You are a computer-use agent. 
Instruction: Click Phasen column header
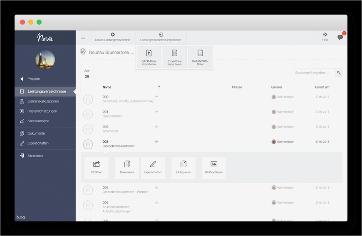pos(237,87)
